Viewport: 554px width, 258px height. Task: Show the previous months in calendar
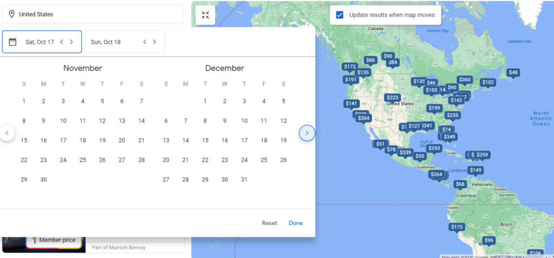pos(6,133)
